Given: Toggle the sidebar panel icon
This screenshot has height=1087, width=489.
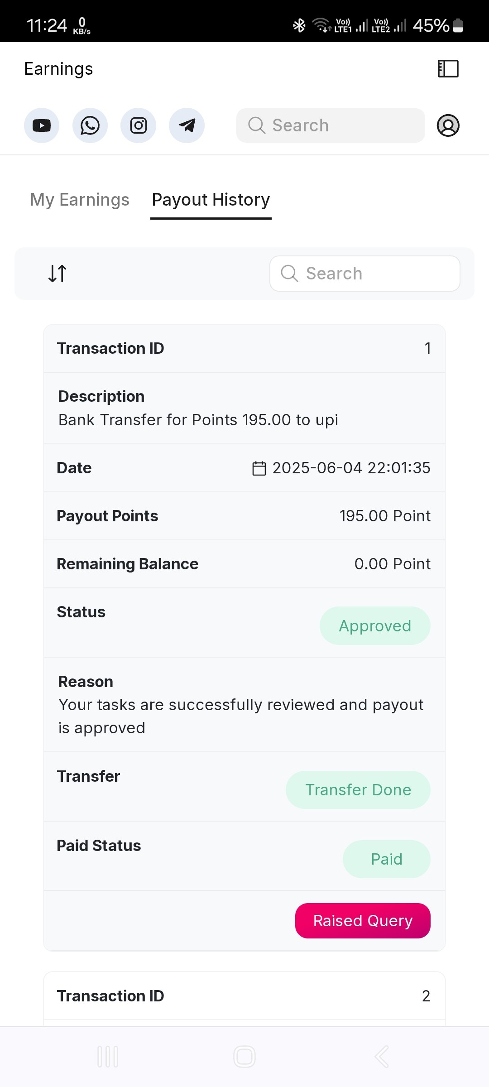Looking at the screenshot, I should click(448, 69).
